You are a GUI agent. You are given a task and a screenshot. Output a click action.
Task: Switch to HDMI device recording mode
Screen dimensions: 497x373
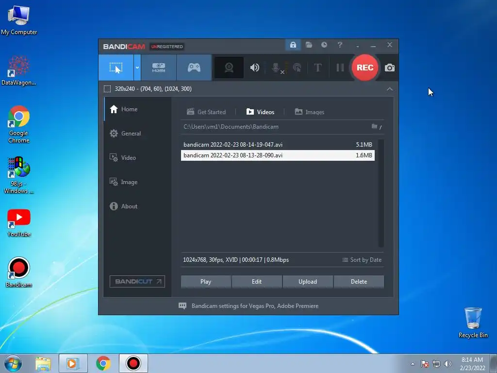click(x=159, y=68)
